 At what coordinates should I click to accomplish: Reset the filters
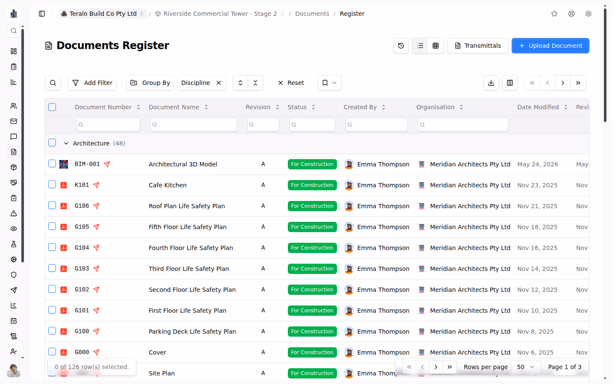coord(291,83)
